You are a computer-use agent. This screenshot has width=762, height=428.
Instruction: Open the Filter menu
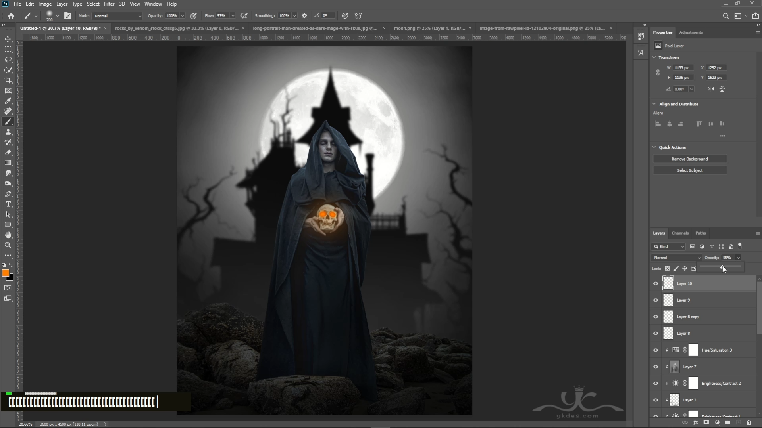109,4
